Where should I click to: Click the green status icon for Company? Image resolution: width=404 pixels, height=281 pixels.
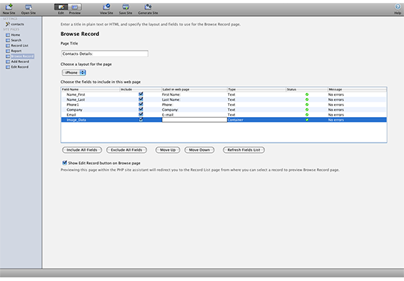pos(307,110)
